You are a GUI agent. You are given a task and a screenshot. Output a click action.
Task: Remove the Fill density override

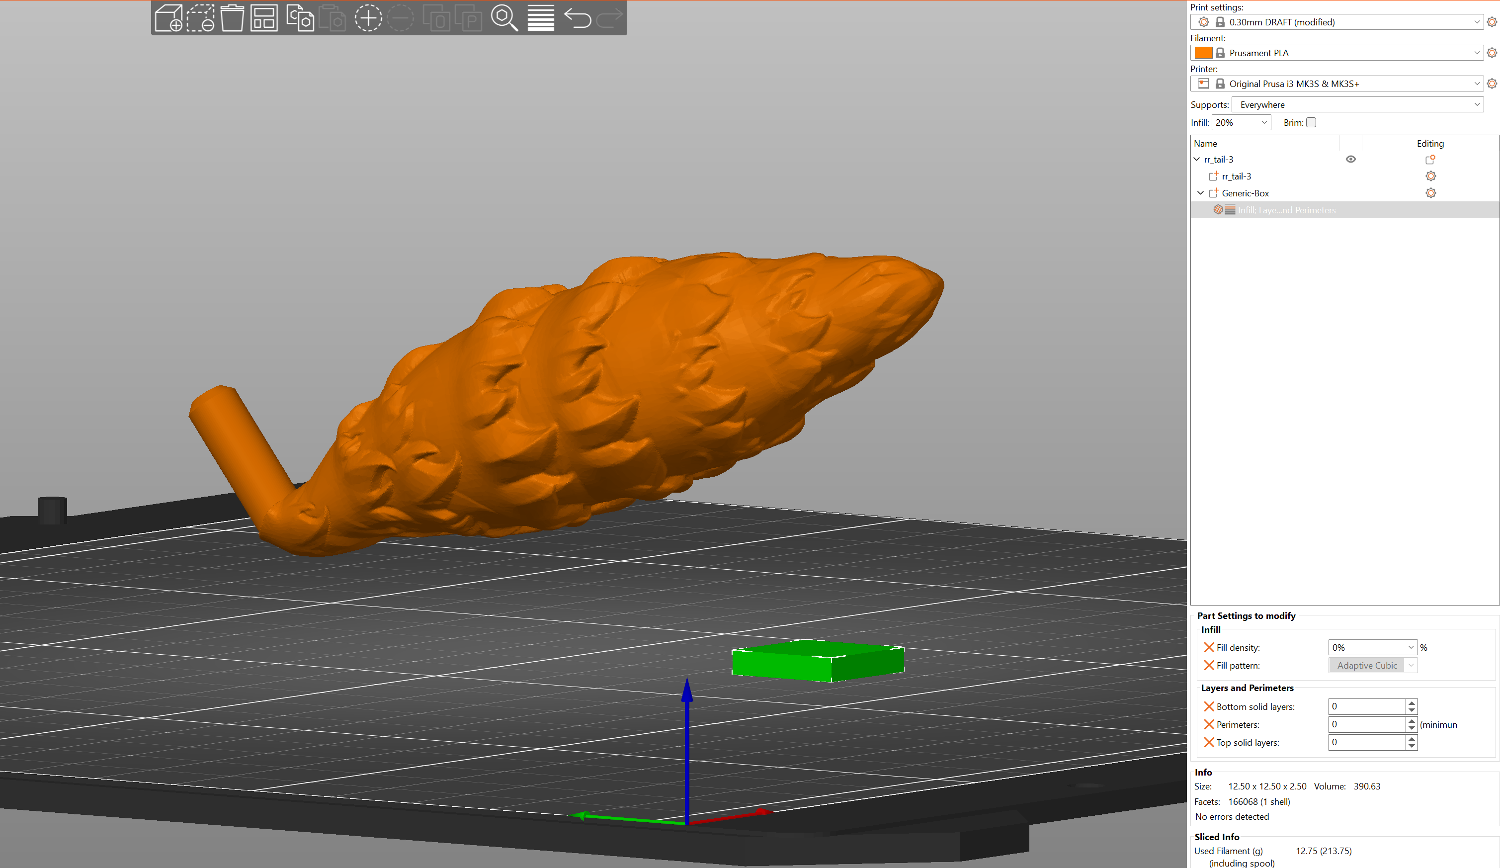[1209, 647]
